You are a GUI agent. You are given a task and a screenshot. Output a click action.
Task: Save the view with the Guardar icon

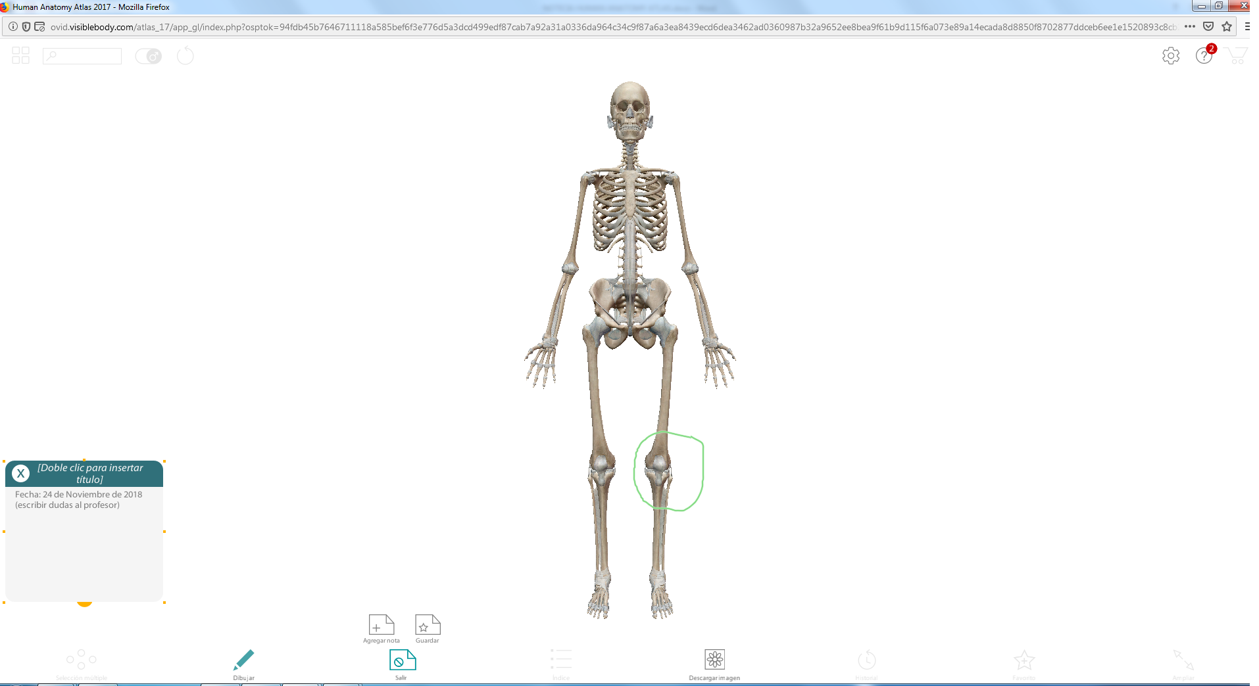click(428, 625)
